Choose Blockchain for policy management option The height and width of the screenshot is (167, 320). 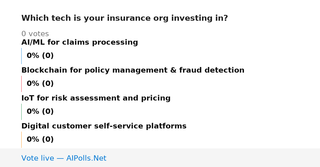tap(133, 70)
